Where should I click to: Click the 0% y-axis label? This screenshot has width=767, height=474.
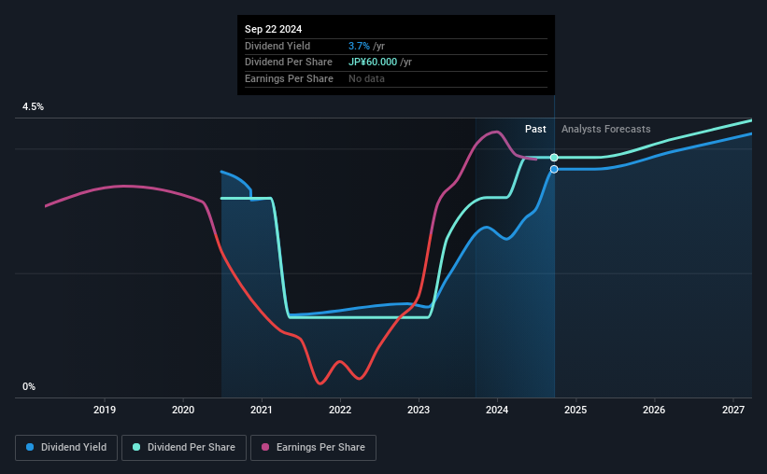click(x=29, y=386)
